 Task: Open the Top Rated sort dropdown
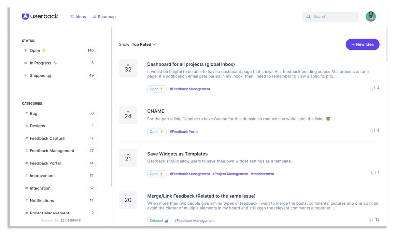click(143, 44)
